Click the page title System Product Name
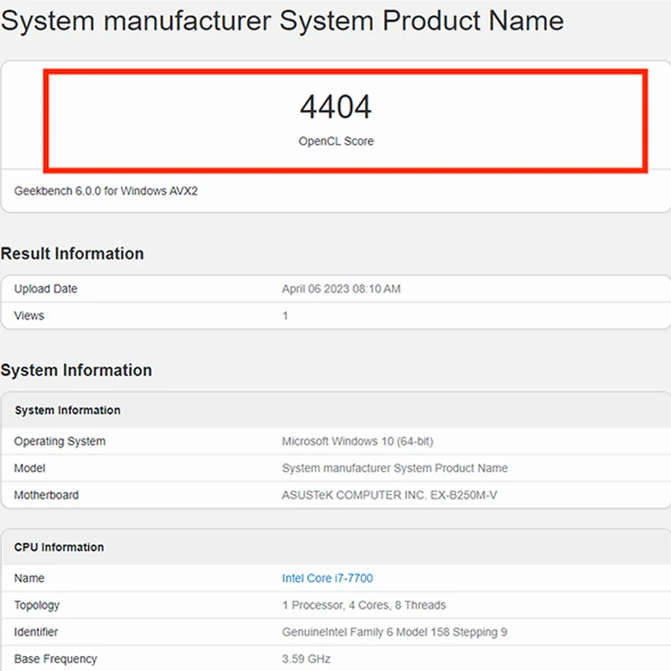 pos(282,20)
